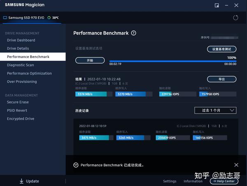Click the benchmark progress bar at 100%
247x186 pixels.
(173, 61)
